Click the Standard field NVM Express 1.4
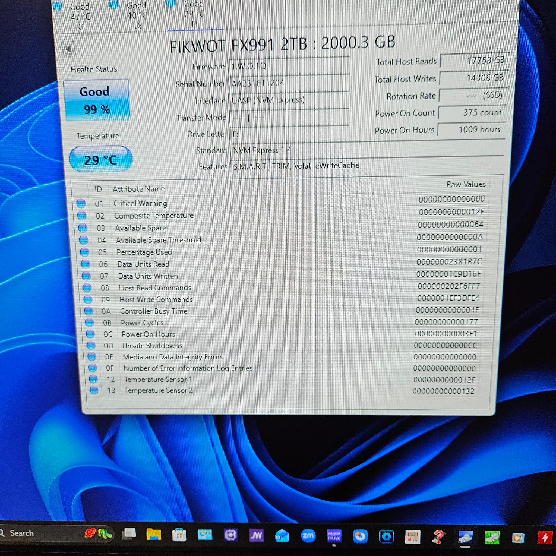Image resolution: width=556 pixels, height=556 pixels. (367, 149)
